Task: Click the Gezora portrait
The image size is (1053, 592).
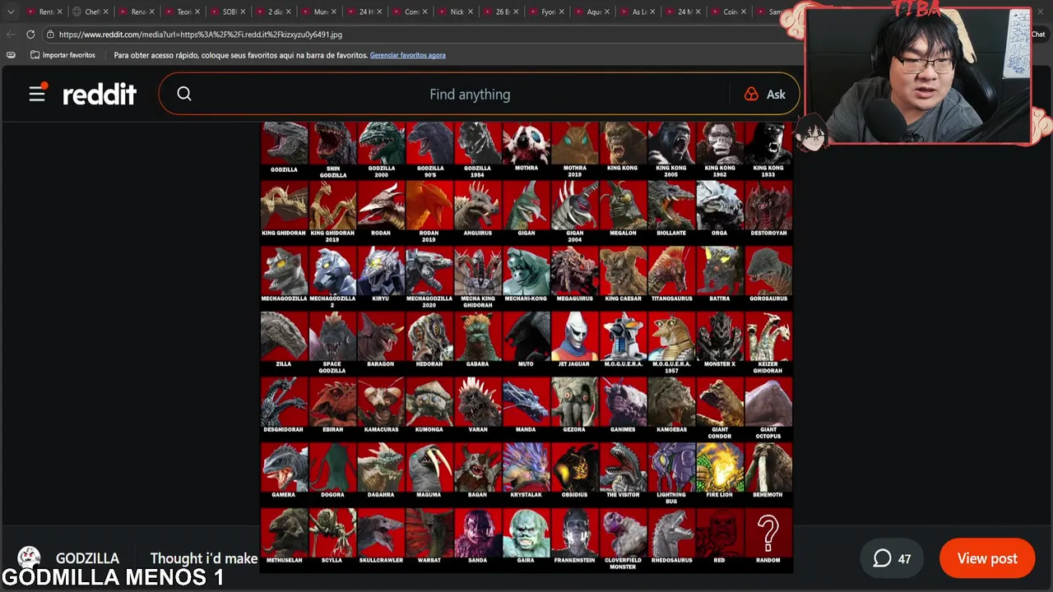Action: click(574, 402)
